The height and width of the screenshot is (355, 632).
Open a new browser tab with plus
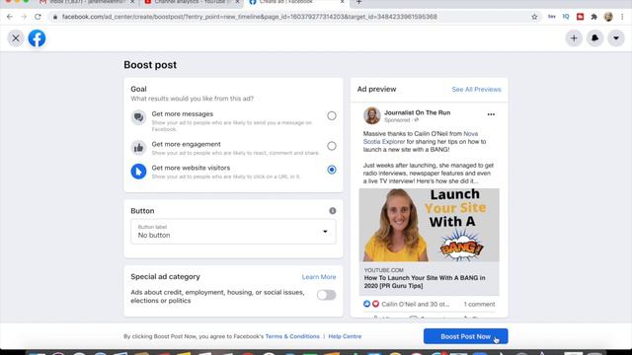[x=358, y=2]
